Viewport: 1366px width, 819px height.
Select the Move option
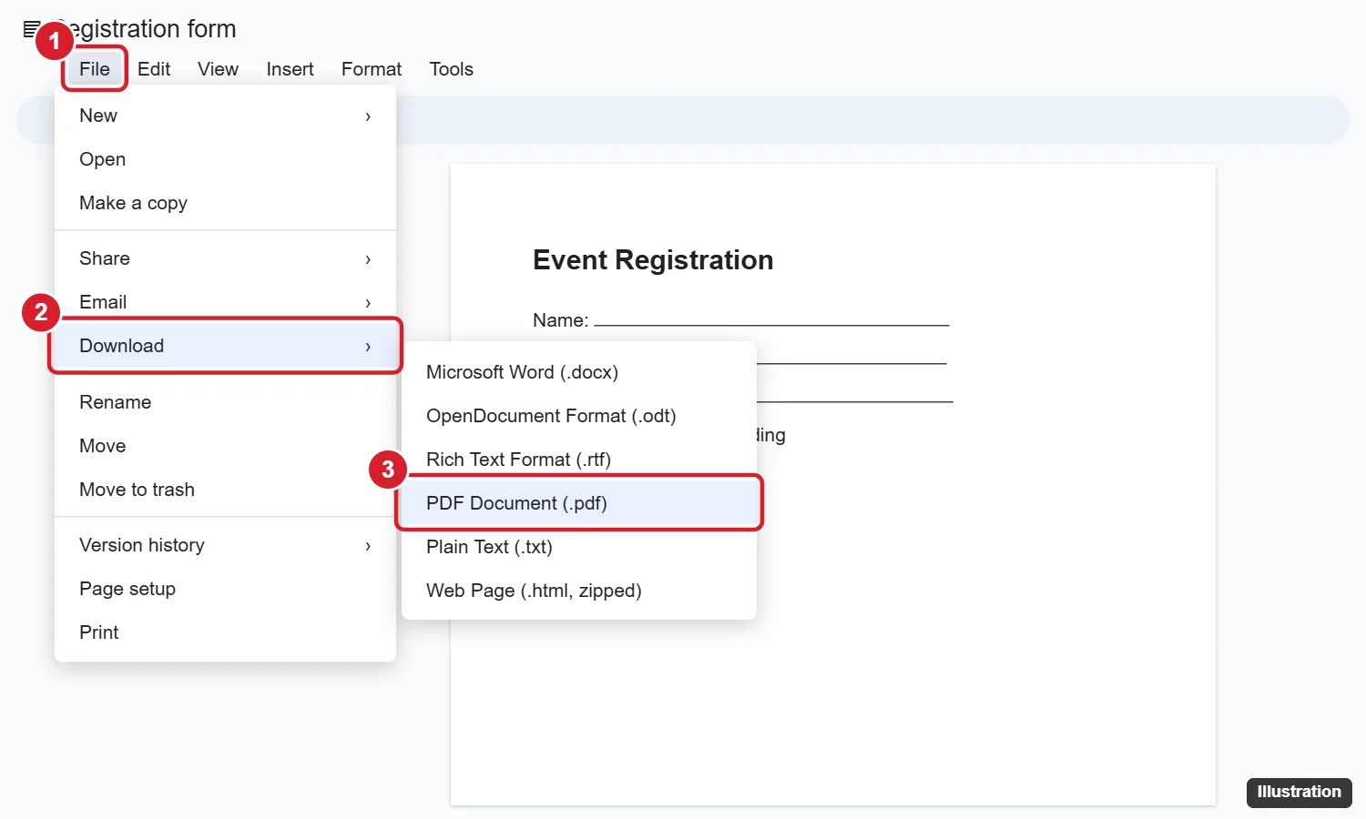tap(225, 446)
